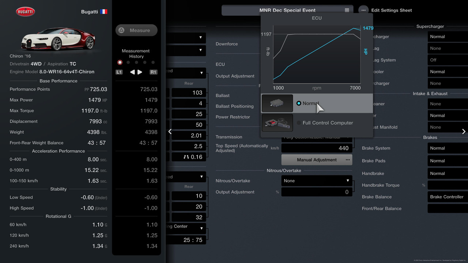
Task: Click the Edit Settings Sheet ellipsis icon
Action: tap(363, 10)
